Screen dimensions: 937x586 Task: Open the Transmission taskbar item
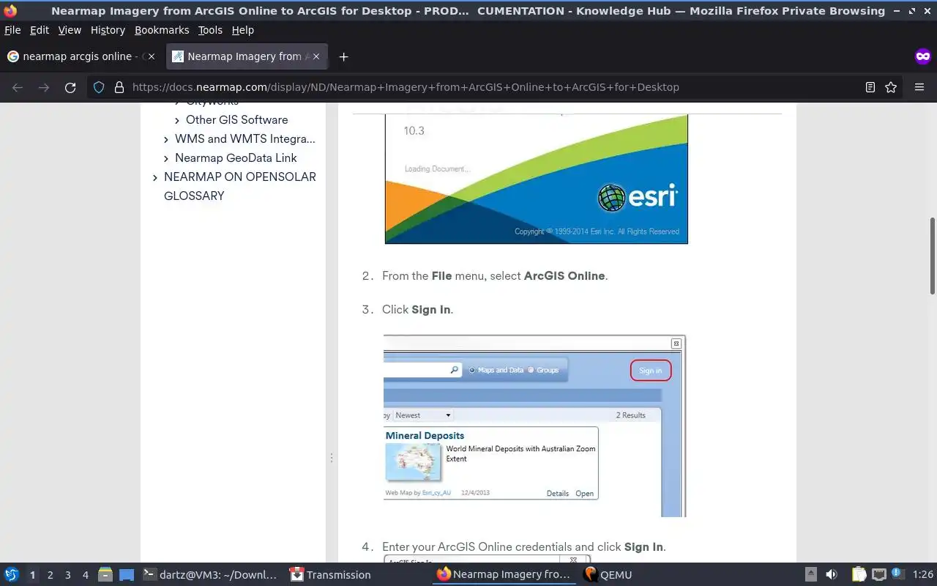(331, 575)
